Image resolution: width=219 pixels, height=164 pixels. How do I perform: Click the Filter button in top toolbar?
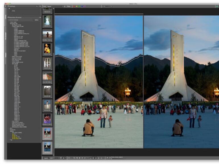coord(69,6)
